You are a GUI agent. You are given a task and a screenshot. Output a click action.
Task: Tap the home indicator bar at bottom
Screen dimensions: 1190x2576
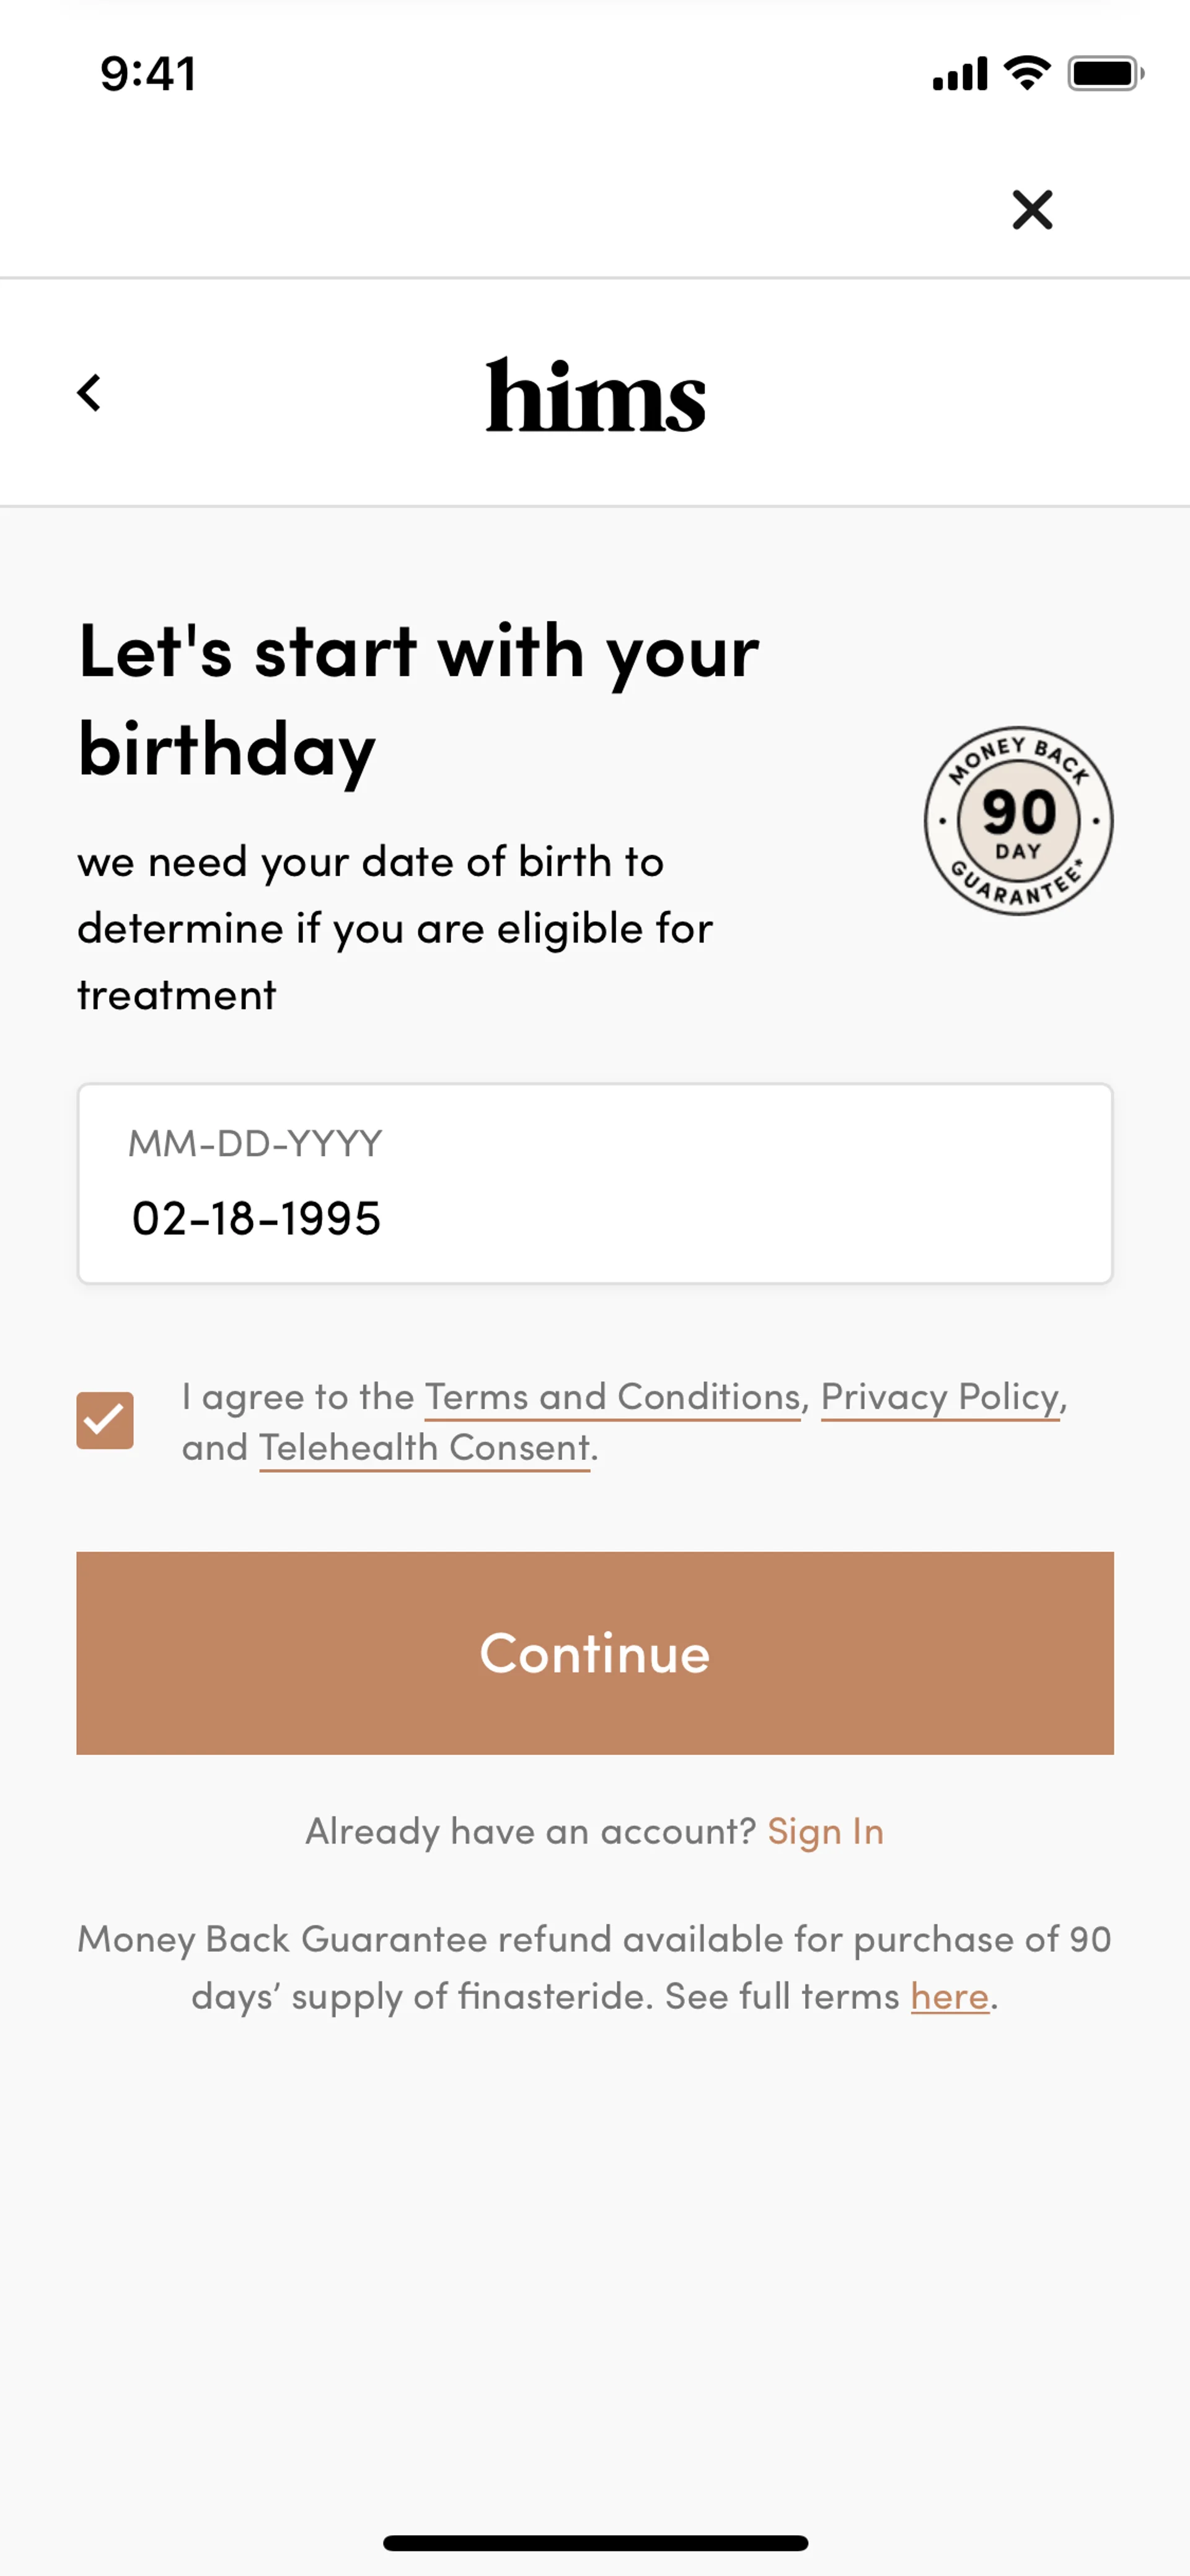595,2542
